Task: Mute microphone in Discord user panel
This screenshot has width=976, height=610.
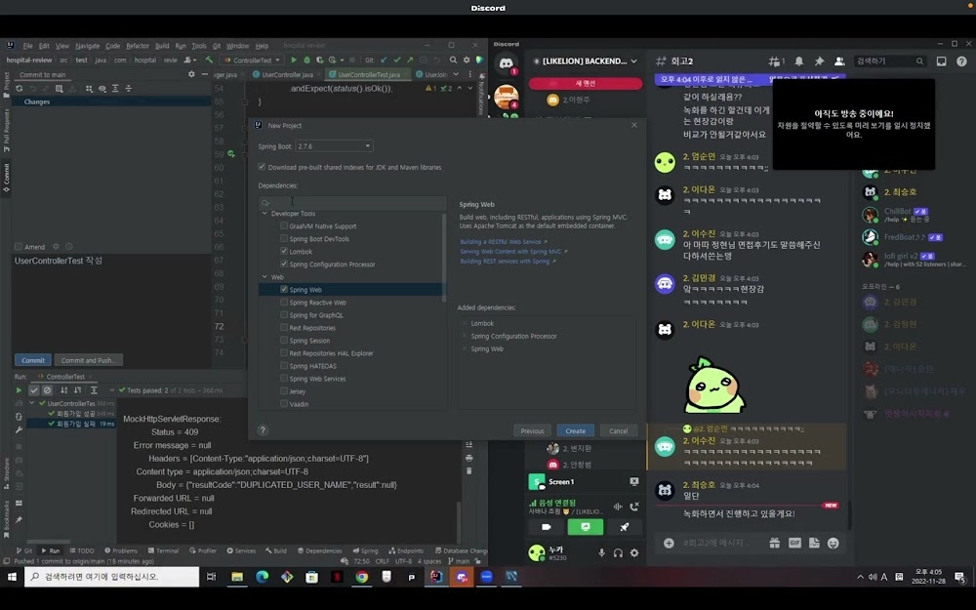Action: tap(601, 552)
